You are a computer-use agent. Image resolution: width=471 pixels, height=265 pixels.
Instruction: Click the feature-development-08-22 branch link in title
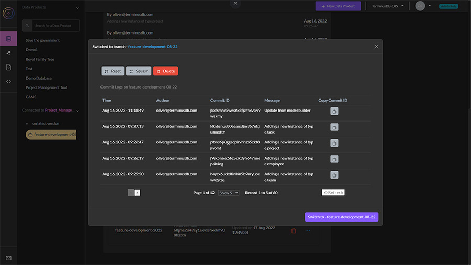(x=153, y=47)
